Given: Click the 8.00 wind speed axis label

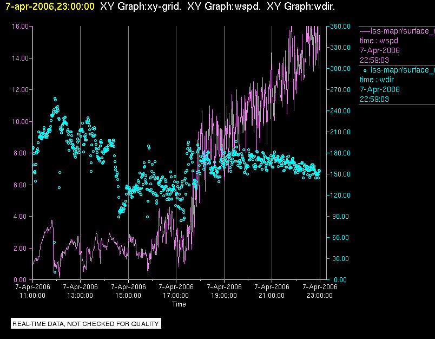Looking at the screenshot, I should [21, 153].
